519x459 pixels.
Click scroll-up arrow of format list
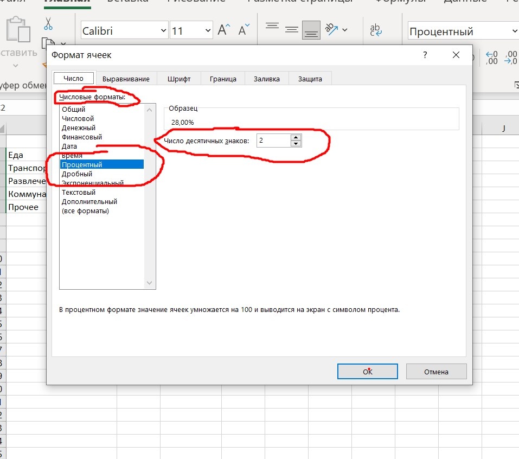[x=149, y=110]
